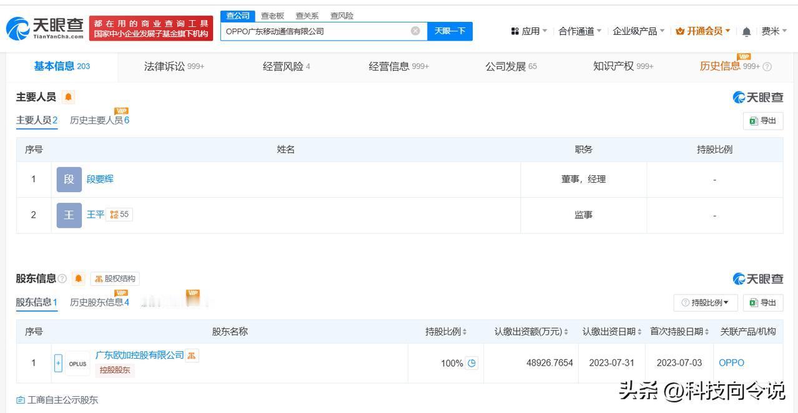Select 历史主要人员 6 sub-tab
The image size is (798, 413).
pyautogui.click(x=100, y=120)
